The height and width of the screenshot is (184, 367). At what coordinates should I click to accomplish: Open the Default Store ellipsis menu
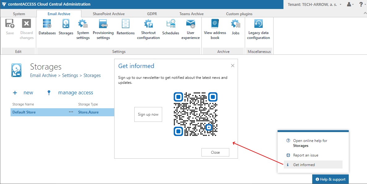tap(71, 112)
